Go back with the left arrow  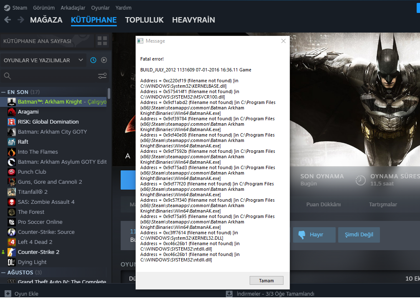8,20
